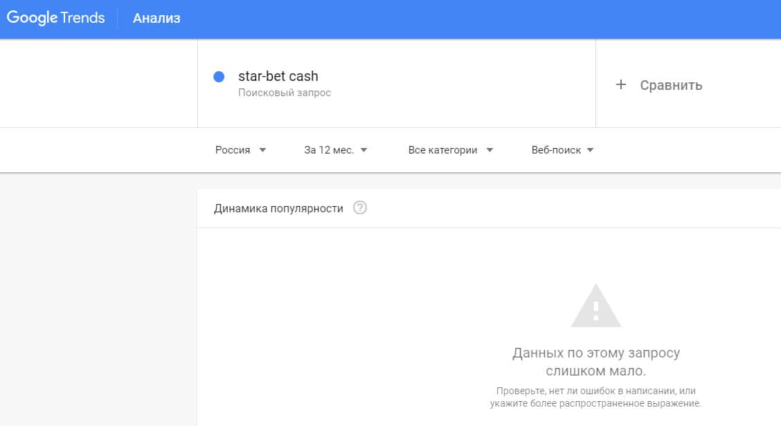Select the Веб-поиск search type dropdown
This screenshot has width=781, height=426.
click(x=556, y=150)
